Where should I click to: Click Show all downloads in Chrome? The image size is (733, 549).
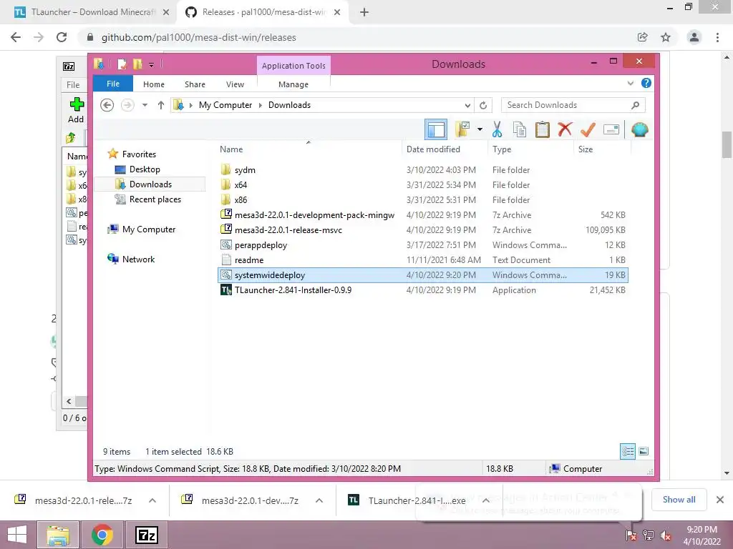(679, 500)
